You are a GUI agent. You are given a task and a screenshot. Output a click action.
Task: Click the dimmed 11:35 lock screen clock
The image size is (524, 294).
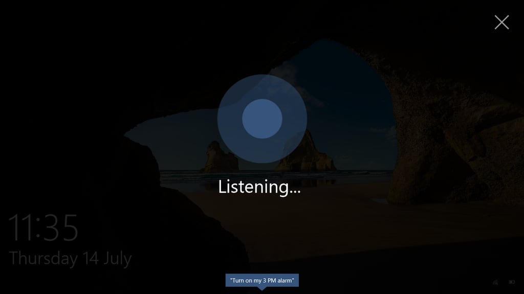click(x=43, y=228)
